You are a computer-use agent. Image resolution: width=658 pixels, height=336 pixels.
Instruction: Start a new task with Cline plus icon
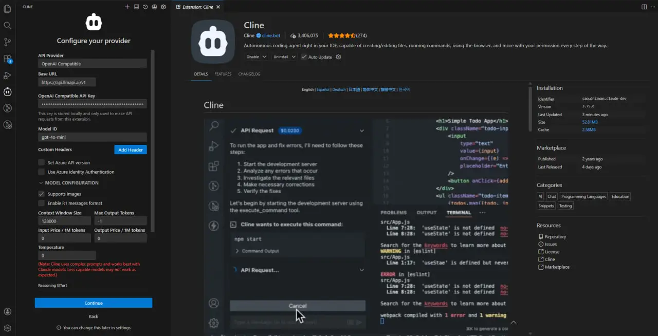pyautogui.click(x=127, y=7)
